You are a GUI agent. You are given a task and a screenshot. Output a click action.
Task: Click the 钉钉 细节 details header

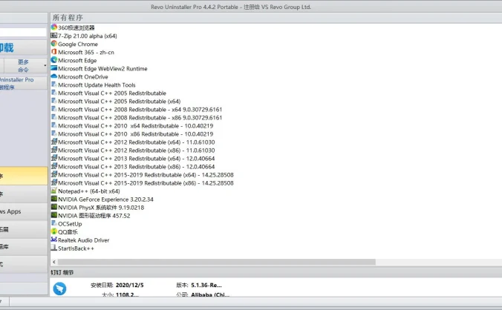coord(62,273)
